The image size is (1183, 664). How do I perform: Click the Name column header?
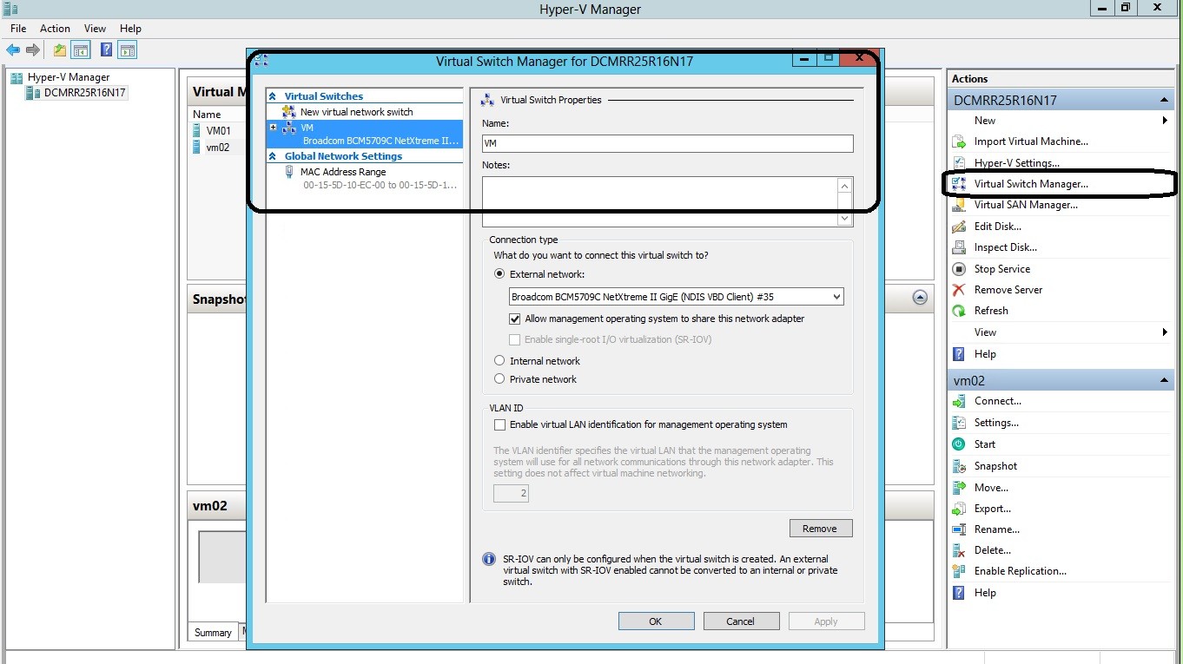207,115
